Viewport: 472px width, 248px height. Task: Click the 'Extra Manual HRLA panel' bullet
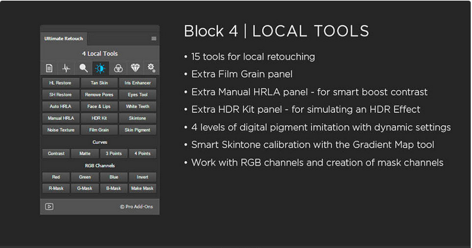[310, 92]
